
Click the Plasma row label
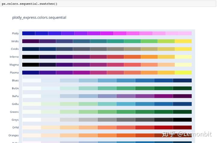point(14,72)
